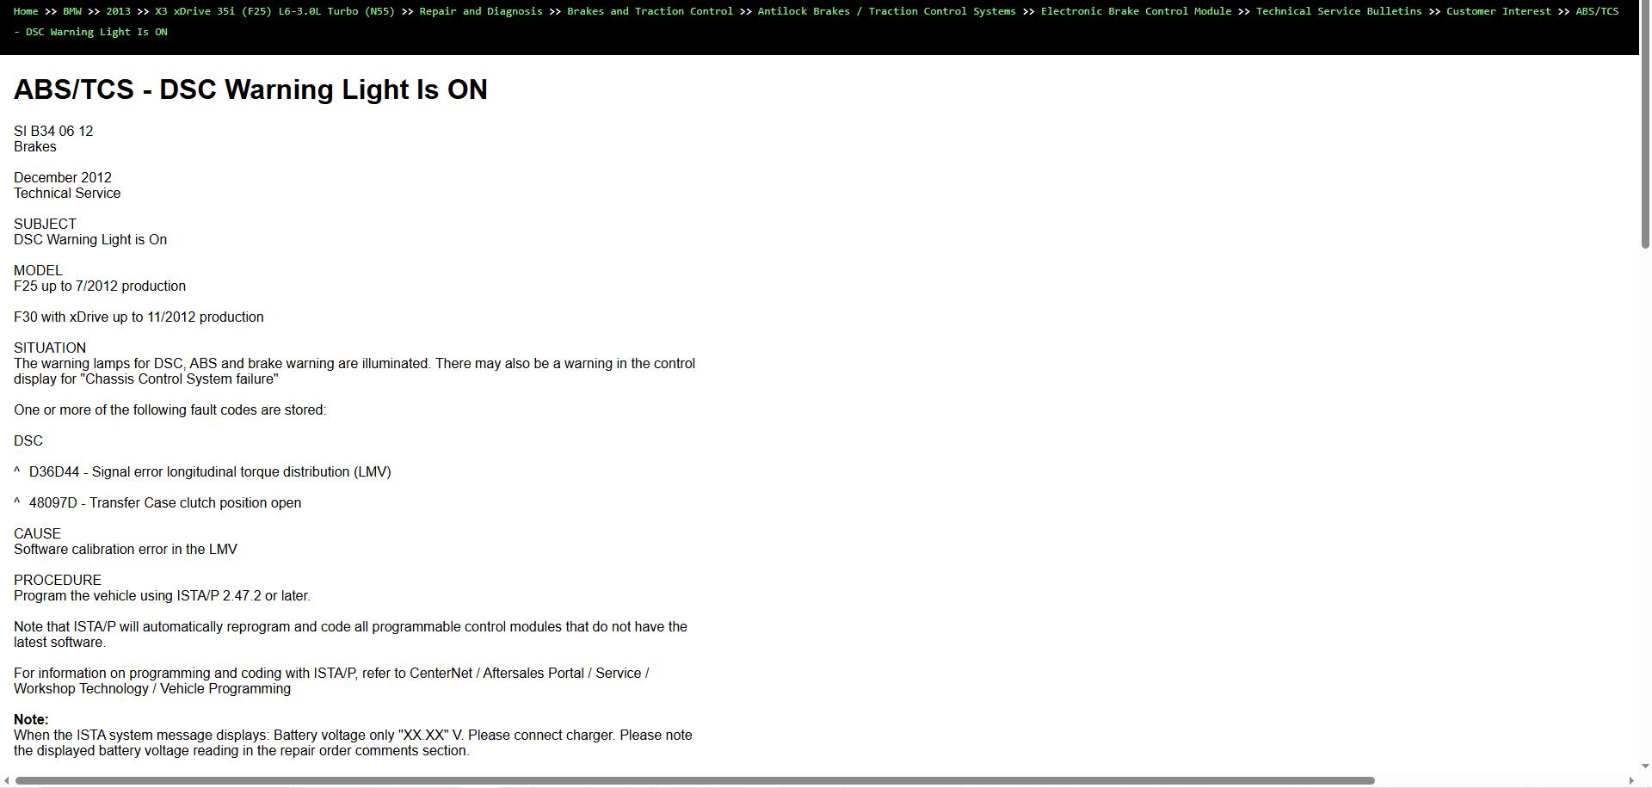Click the bulletin number 'SI B34 06 12'
Viewport: 1652px width, 788px height.
53,131
